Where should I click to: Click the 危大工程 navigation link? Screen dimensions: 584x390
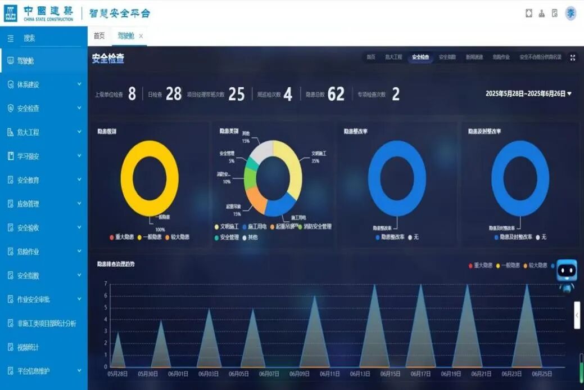[x=392, y=57]
